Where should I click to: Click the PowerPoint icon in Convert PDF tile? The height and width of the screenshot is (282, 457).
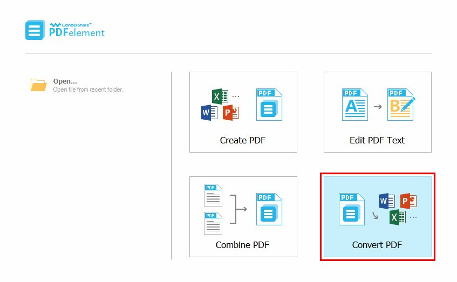point(408,201)
